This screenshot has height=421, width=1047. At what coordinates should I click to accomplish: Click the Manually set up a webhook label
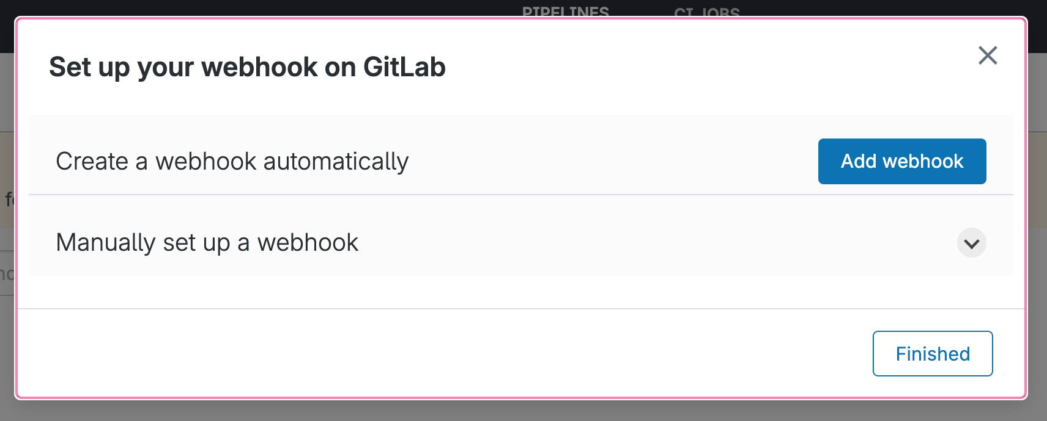click(207, 243)
